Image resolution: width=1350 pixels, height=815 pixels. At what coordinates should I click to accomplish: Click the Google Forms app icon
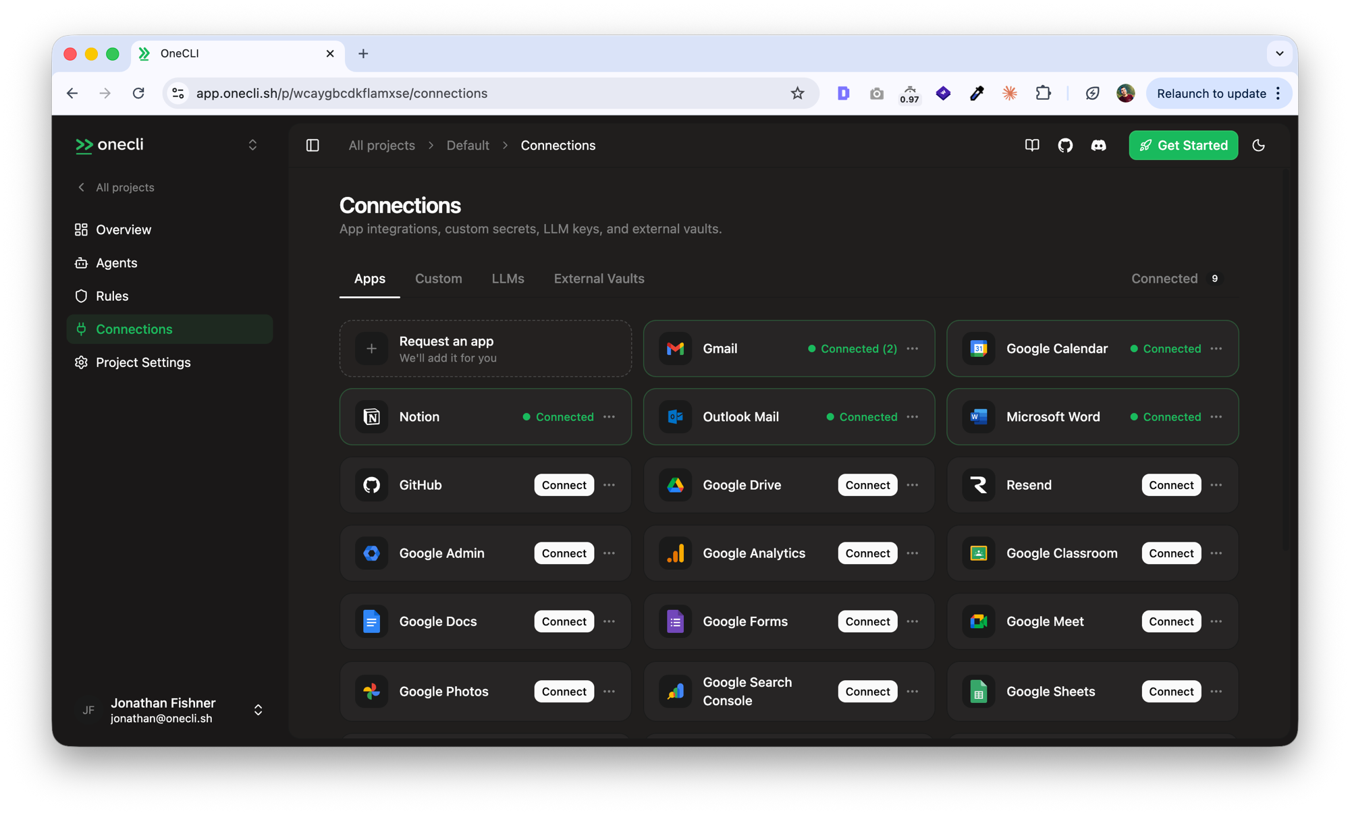pos(675,621)
